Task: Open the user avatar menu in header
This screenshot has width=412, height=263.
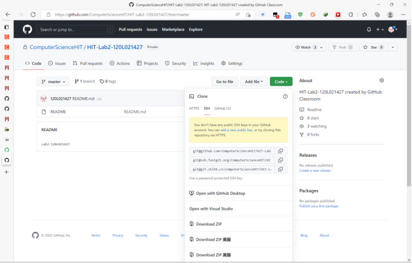Action: click(392, 29)
